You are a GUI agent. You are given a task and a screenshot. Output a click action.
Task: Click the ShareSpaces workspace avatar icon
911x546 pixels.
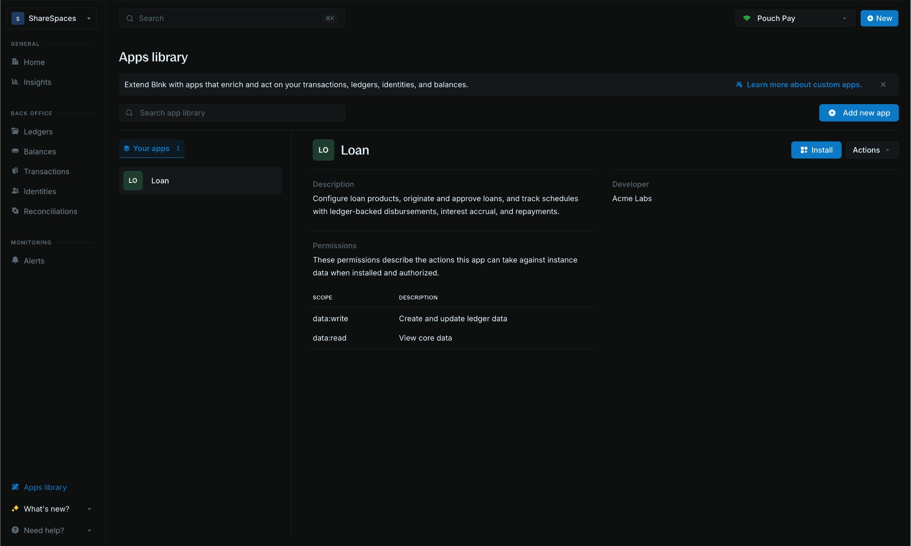[18, 18]
